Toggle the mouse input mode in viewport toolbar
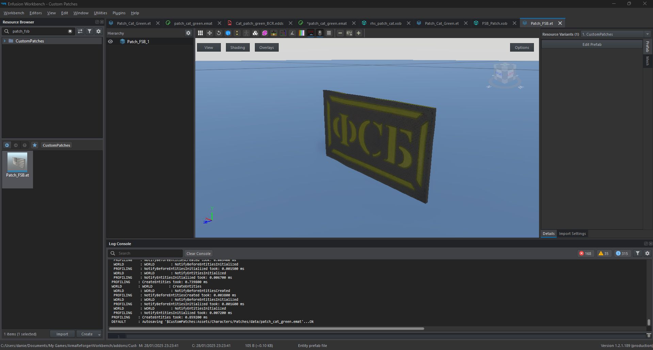653x350 pixels. click(320, 33)
